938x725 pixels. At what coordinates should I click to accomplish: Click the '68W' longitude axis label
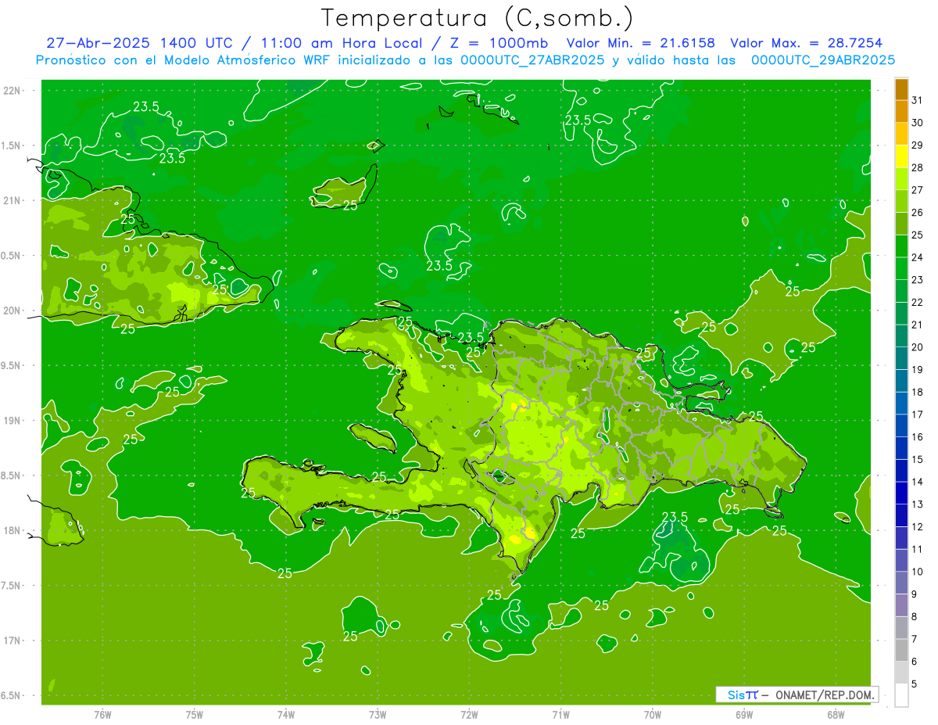tap(836, 714)
